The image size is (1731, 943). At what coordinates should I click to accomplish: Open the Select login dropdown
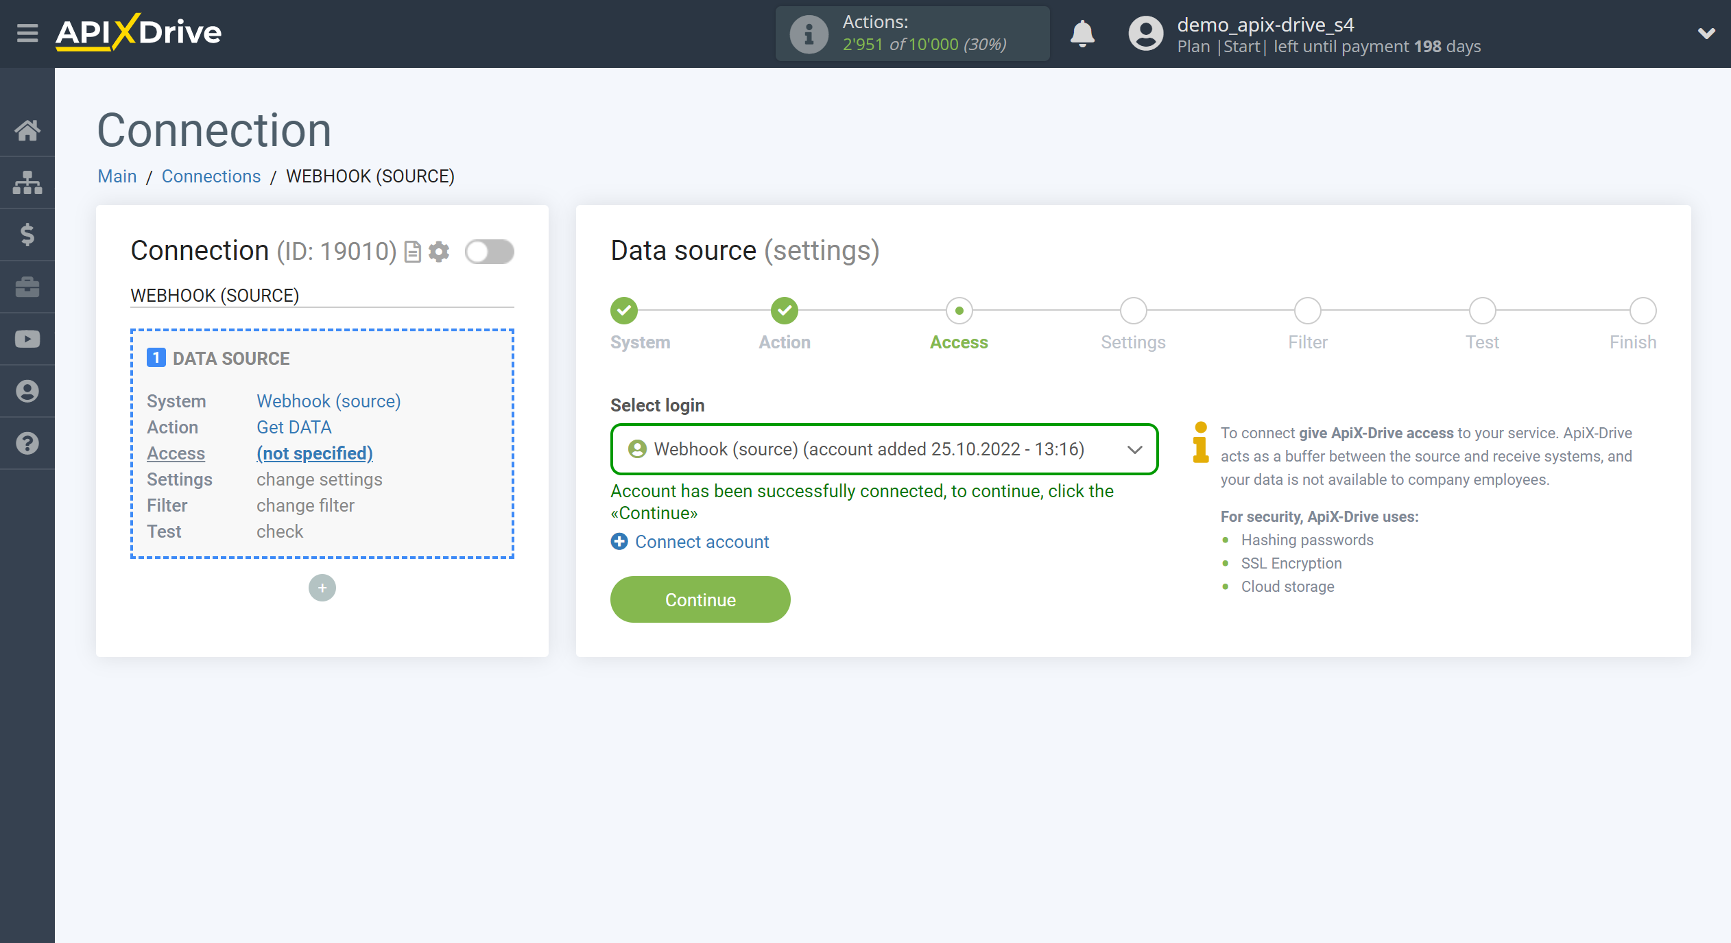[884, 449]
